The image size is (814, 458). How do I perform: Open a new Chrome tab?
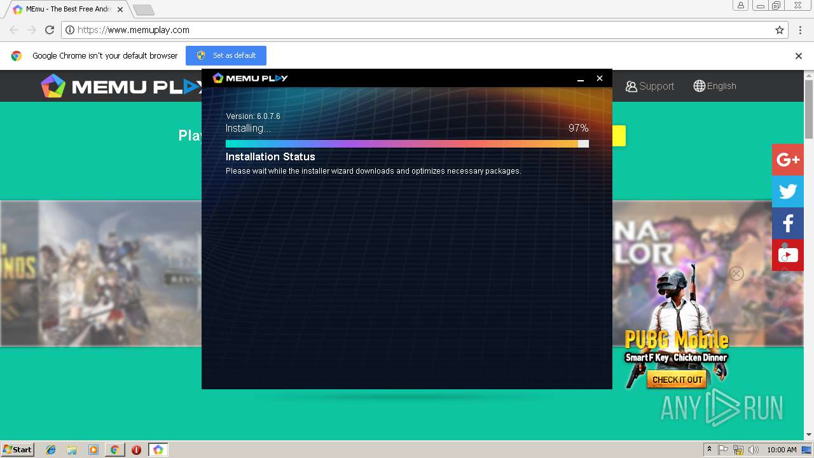point(144,10)
